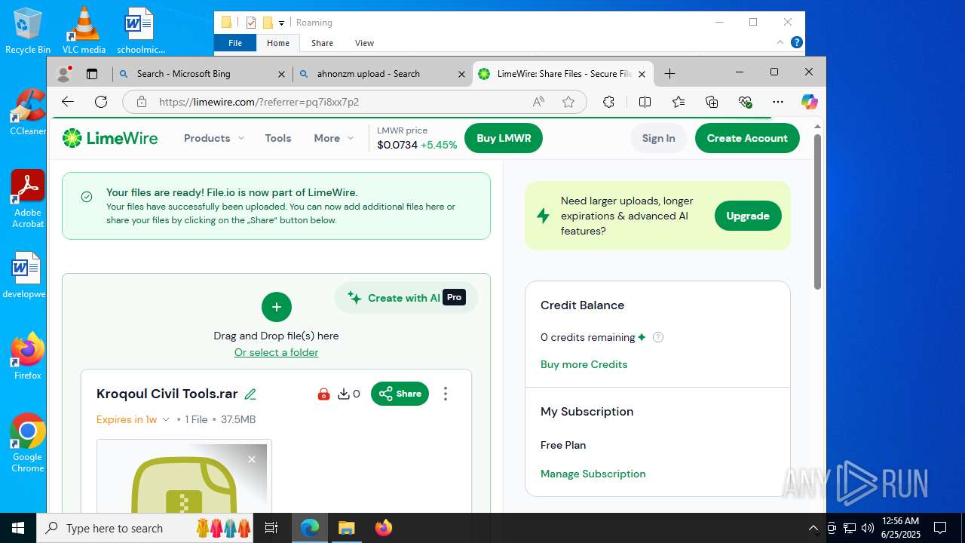Click File Explorer in the taskbar
This screenshot has height=543, width=965.
[346, 528]
